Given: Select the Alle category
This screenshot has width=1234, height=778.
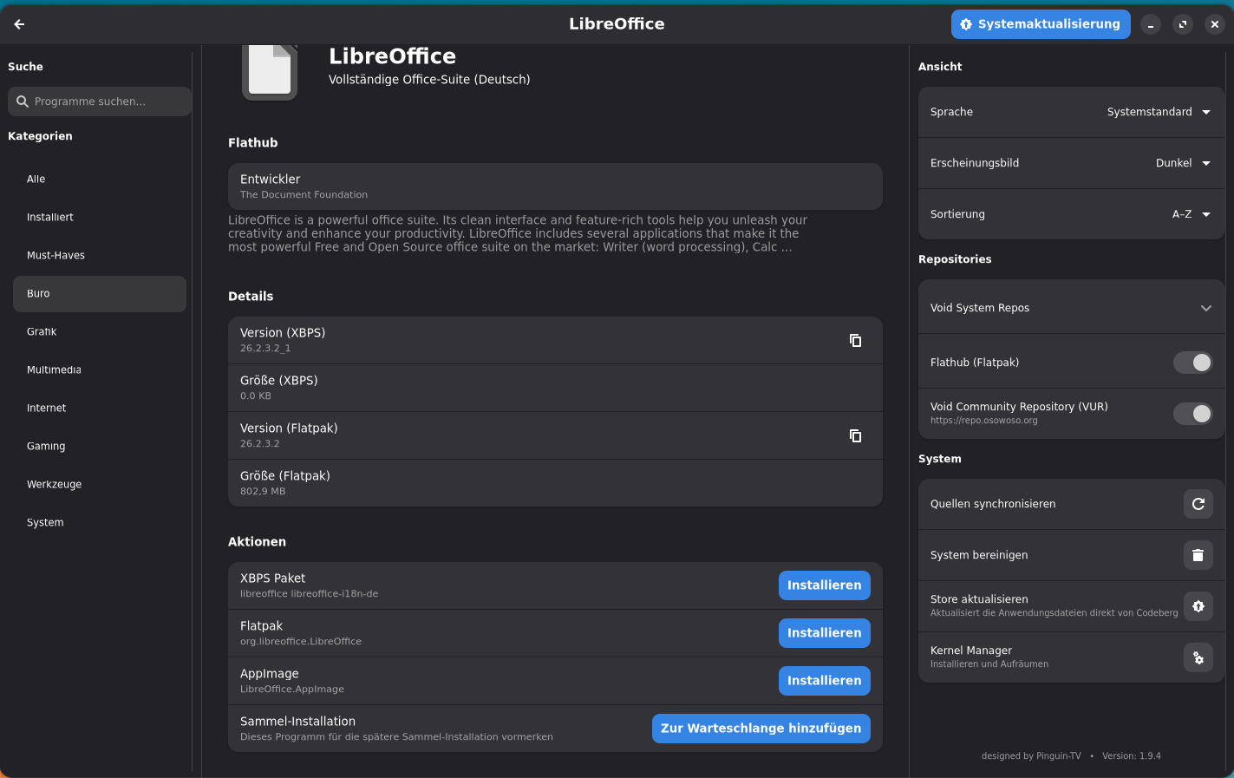Looking at the screenshot, I should 100,180.
